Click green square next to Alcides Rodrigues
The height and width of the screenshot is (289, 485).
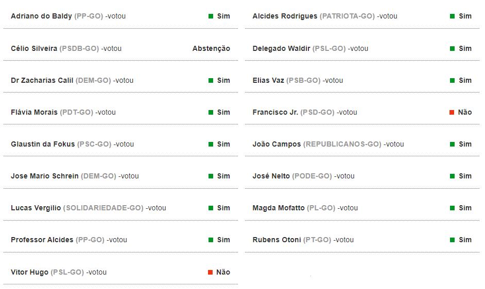pos(453,16)
